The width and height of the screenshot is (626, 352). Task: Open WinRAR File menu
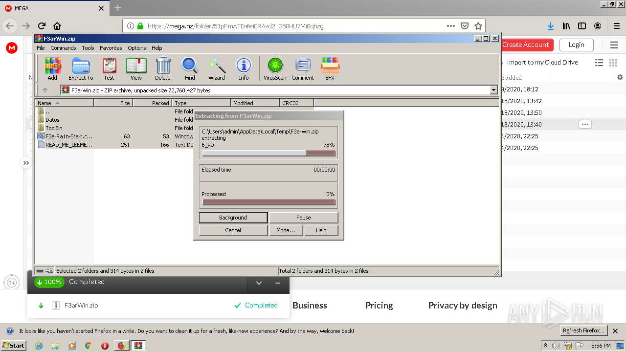pos(41,48)
